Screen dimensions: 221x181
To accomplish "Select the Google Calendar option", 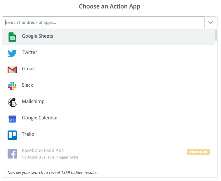I will [x=40, y=118].
